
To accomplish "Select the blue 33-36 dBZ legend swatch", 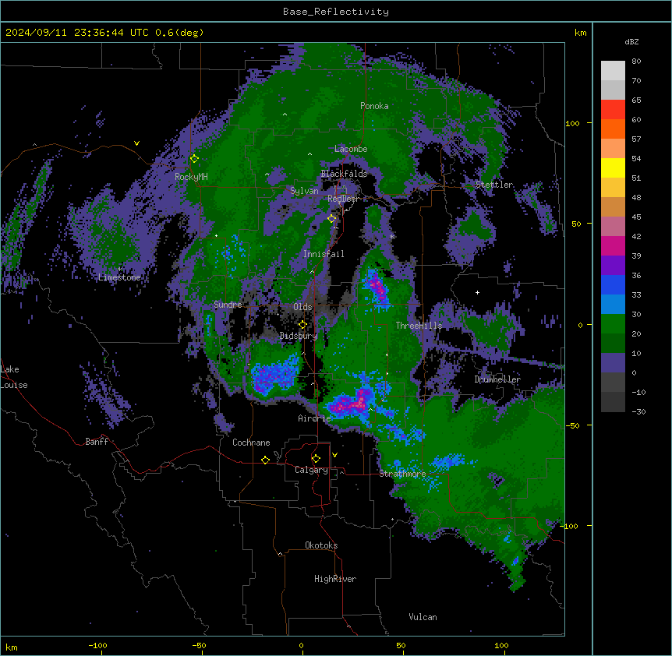I will tap(613, 284).
